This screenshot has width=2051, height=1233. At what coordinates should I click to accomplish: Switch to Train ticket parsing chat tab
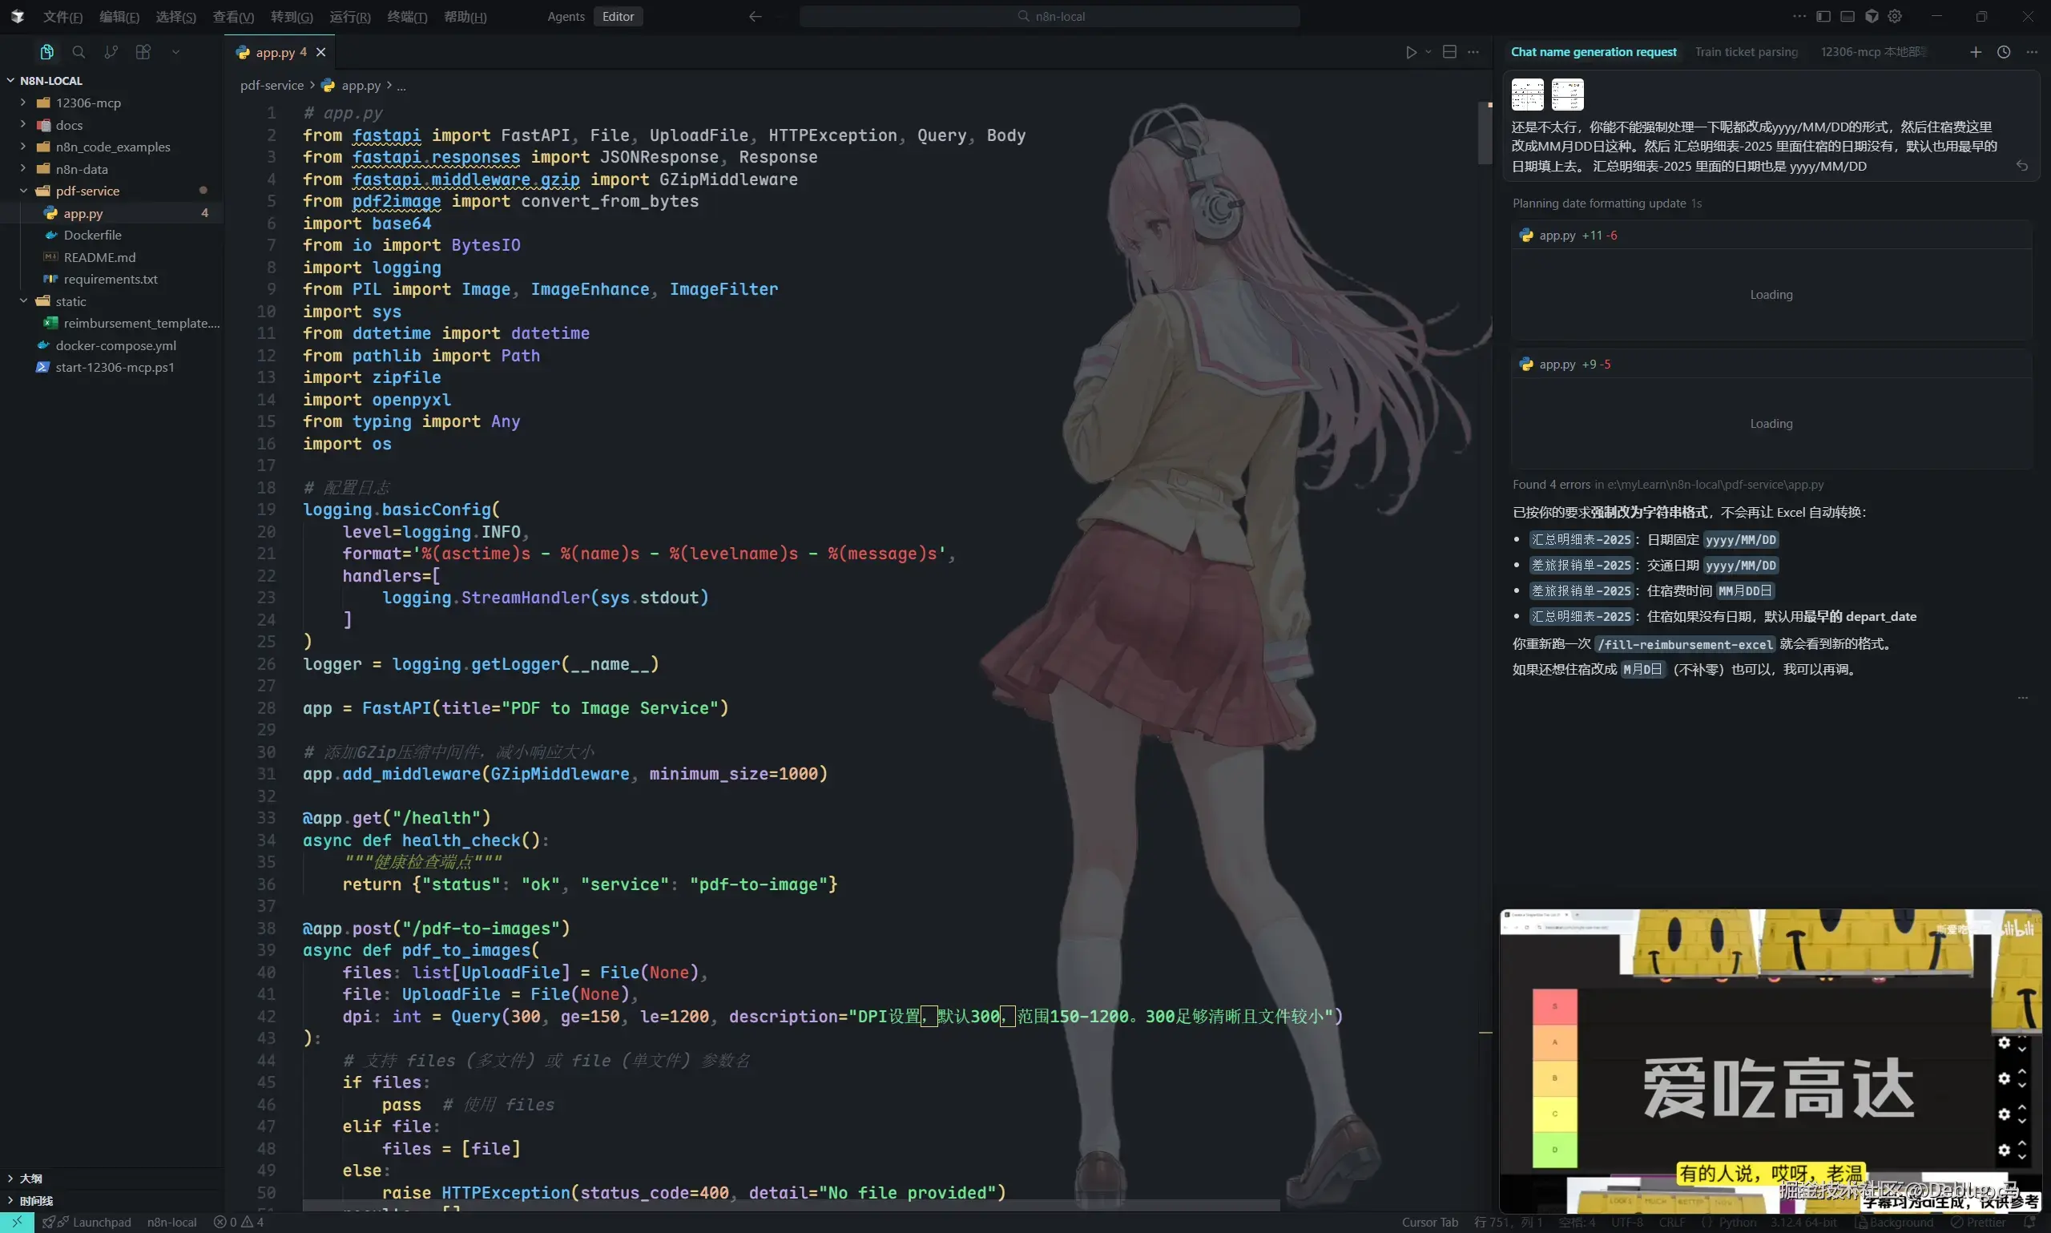click(x=1746, y=52)
